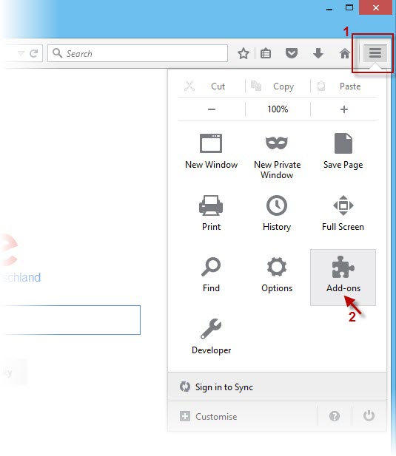Reset zoom by clicking 100%
396x456 pixels.
tap(278, 109)
